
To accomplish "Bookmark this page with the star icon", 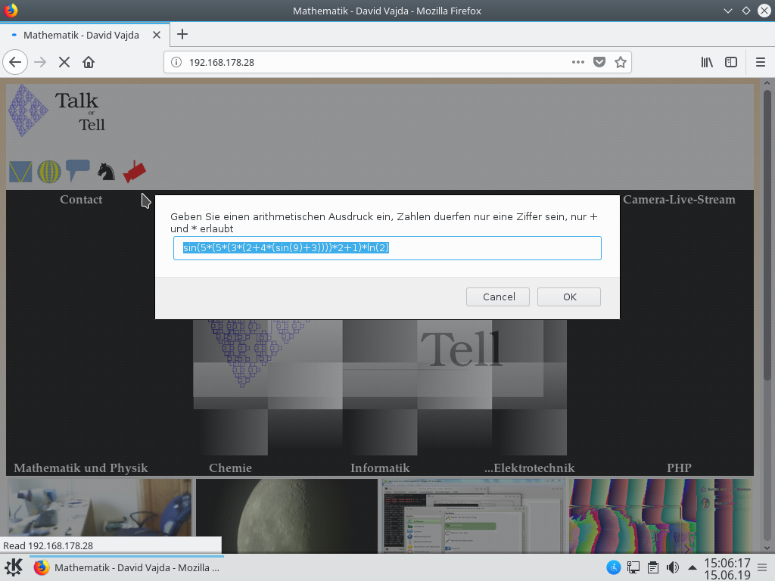I will pos(621,62).
